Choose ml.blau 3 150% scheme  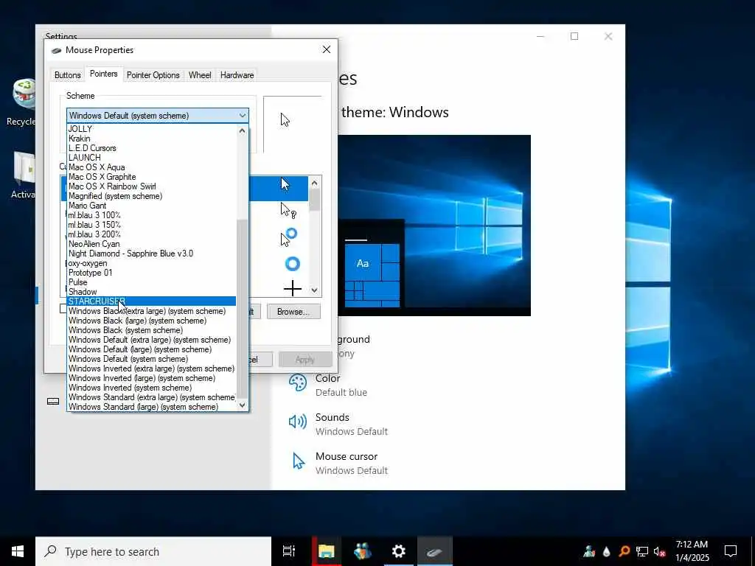(151, 225)
